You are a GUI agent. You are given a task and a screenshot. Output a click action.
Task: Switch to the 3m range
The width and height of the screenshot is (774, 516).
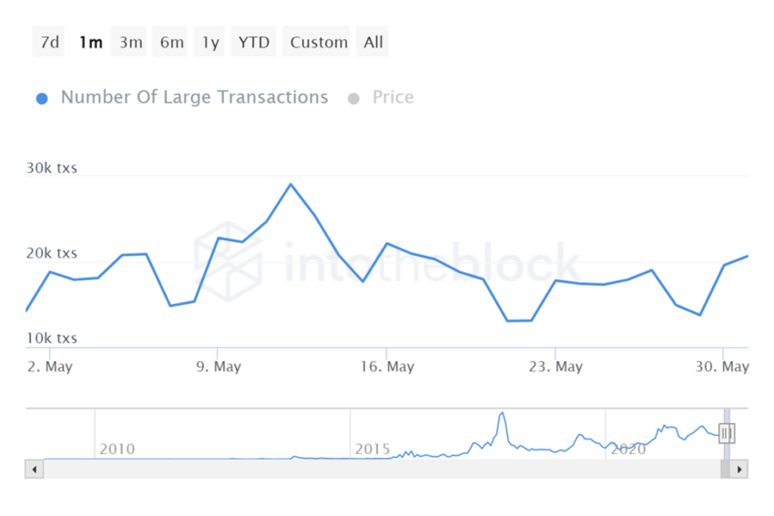(128, 42)
